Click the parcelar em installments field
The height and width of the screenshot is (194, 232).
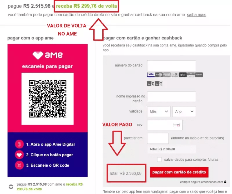coord(158,138)
